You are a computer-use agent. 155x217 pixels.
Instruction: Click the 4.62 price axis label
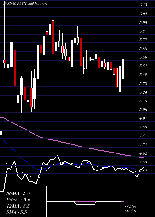pyautogui.click(x=143, y=153)
